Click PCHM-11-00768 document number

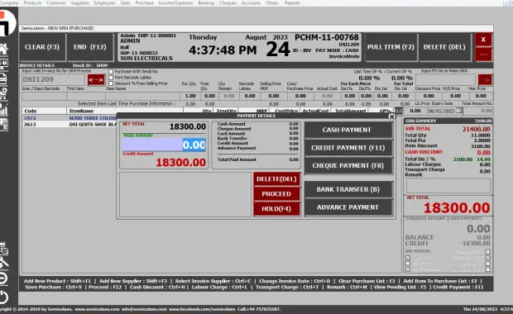pyautogui.click(x=327, y=37)
